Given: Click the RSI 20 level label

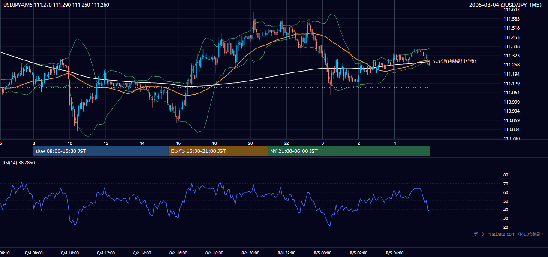Looking at the screenshot, I should [506, 227].
